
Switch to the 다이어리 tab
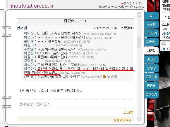[x=151, y=33]
